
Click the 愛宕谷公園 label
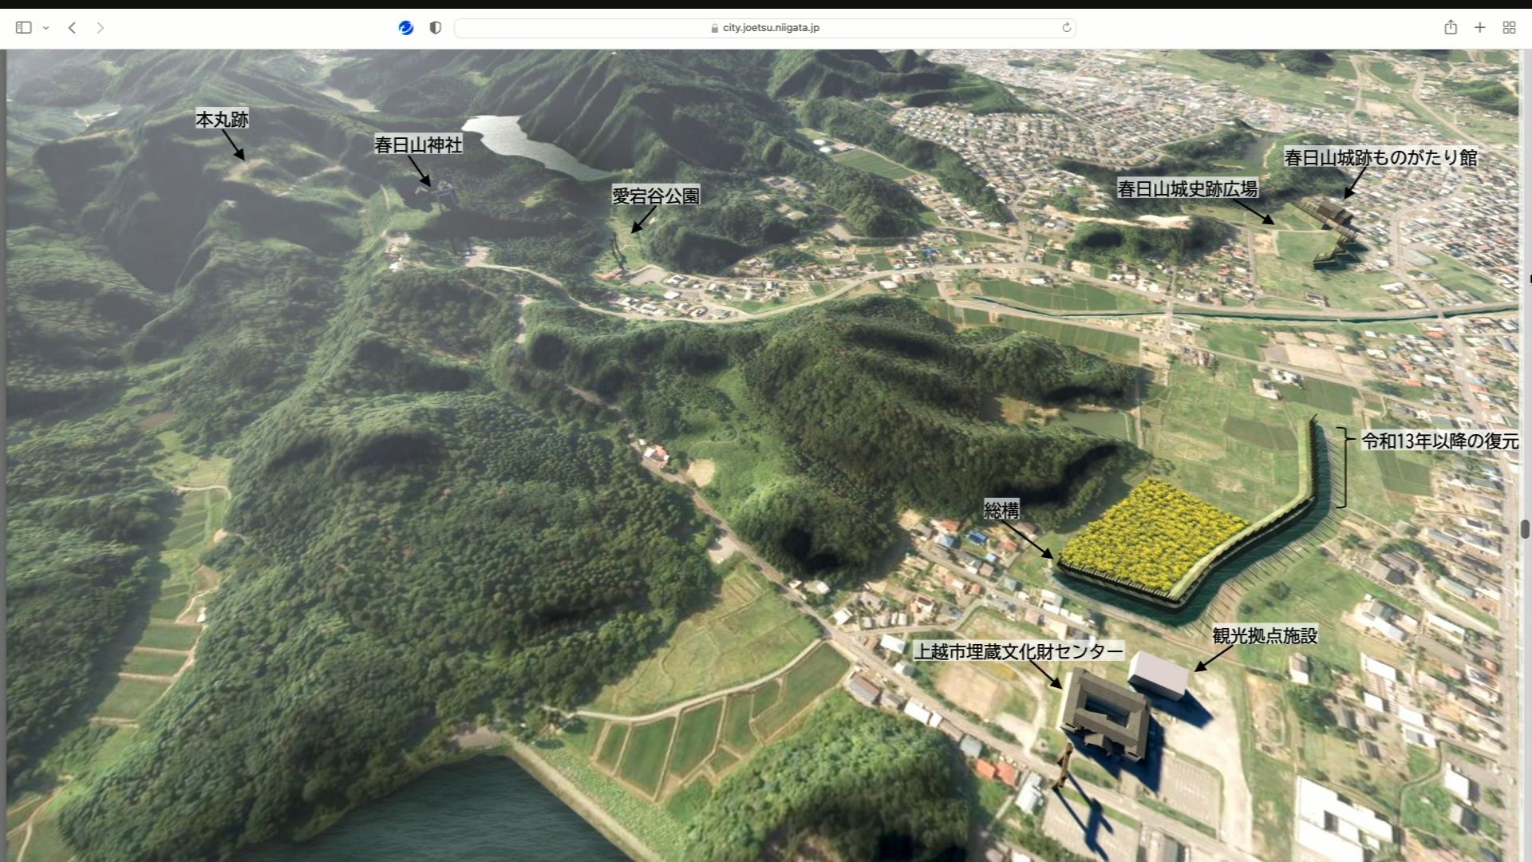(656, 196)
